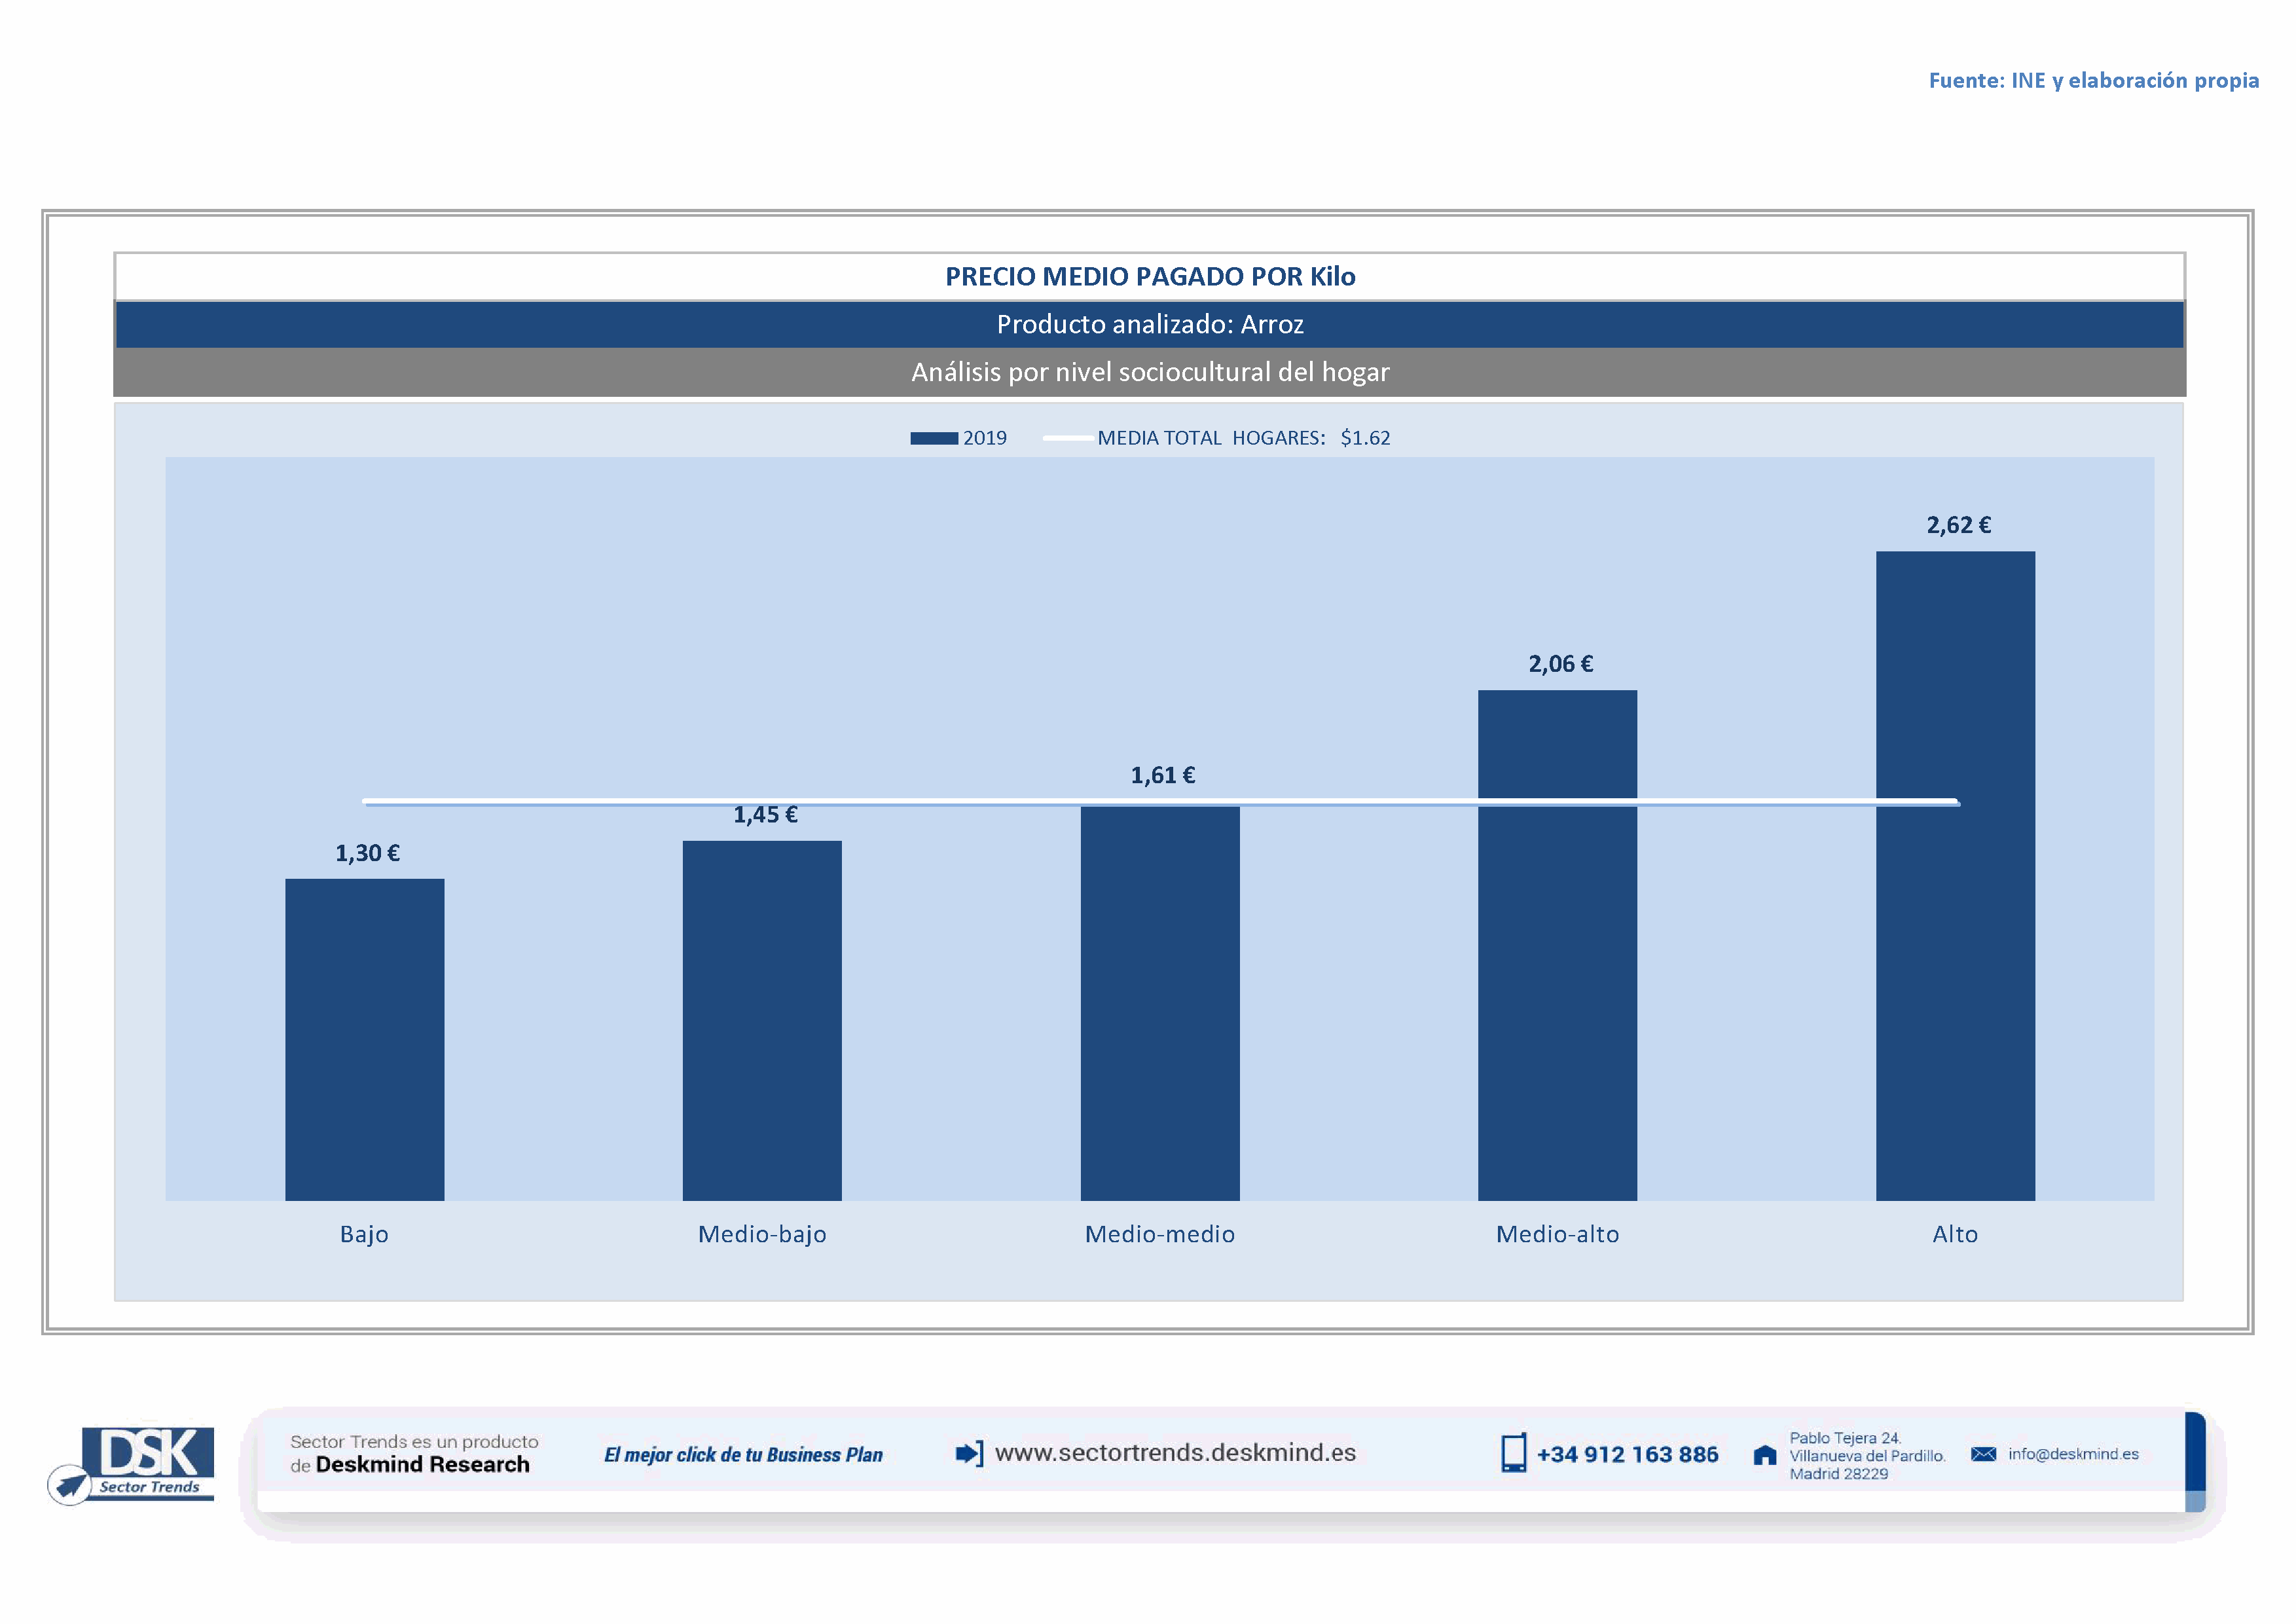
Task: Click the 2,62 € data label
Action: click(x=1958, y=525)
